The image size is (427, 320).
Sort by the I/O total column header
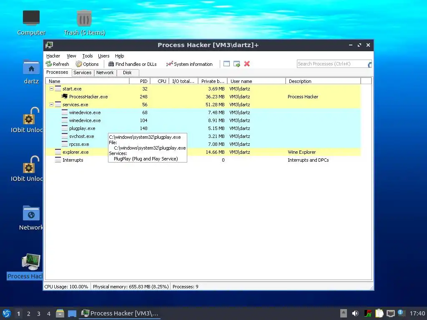183,81
